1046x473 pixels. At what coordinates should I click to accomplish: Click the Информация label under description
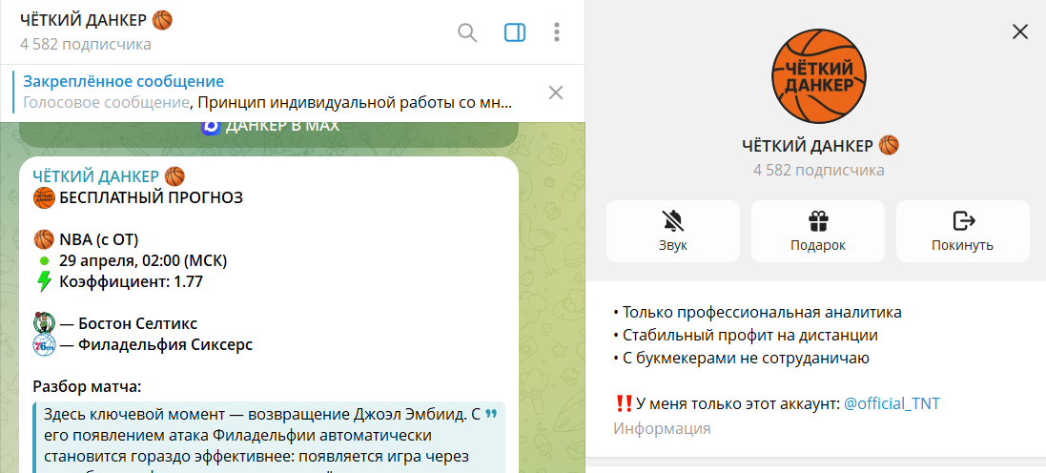pos(661,428)
